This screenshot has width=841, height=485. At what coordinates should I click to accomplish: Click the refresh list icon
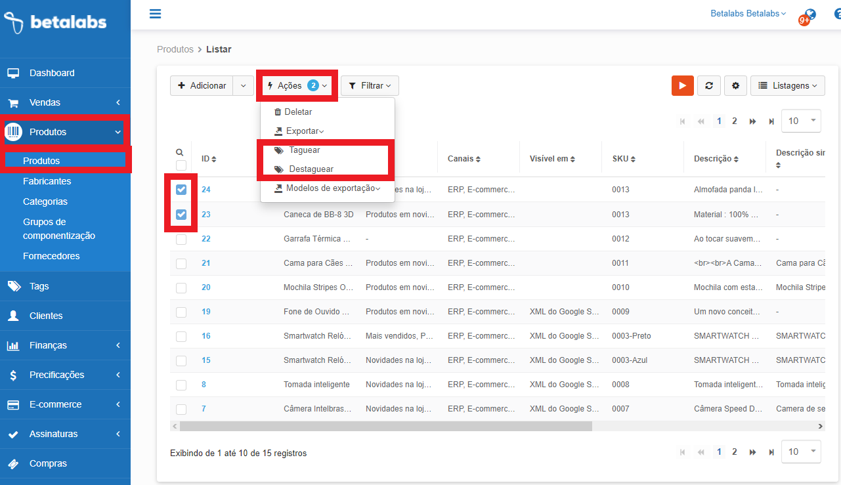(708, 86)
